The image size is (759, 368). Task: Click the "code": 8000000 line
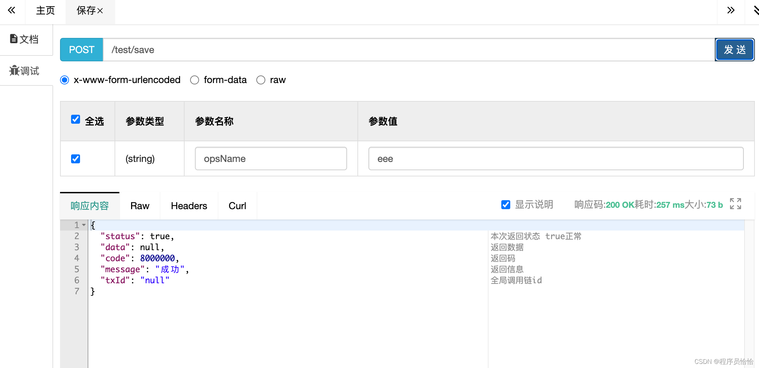coord(140,258)
